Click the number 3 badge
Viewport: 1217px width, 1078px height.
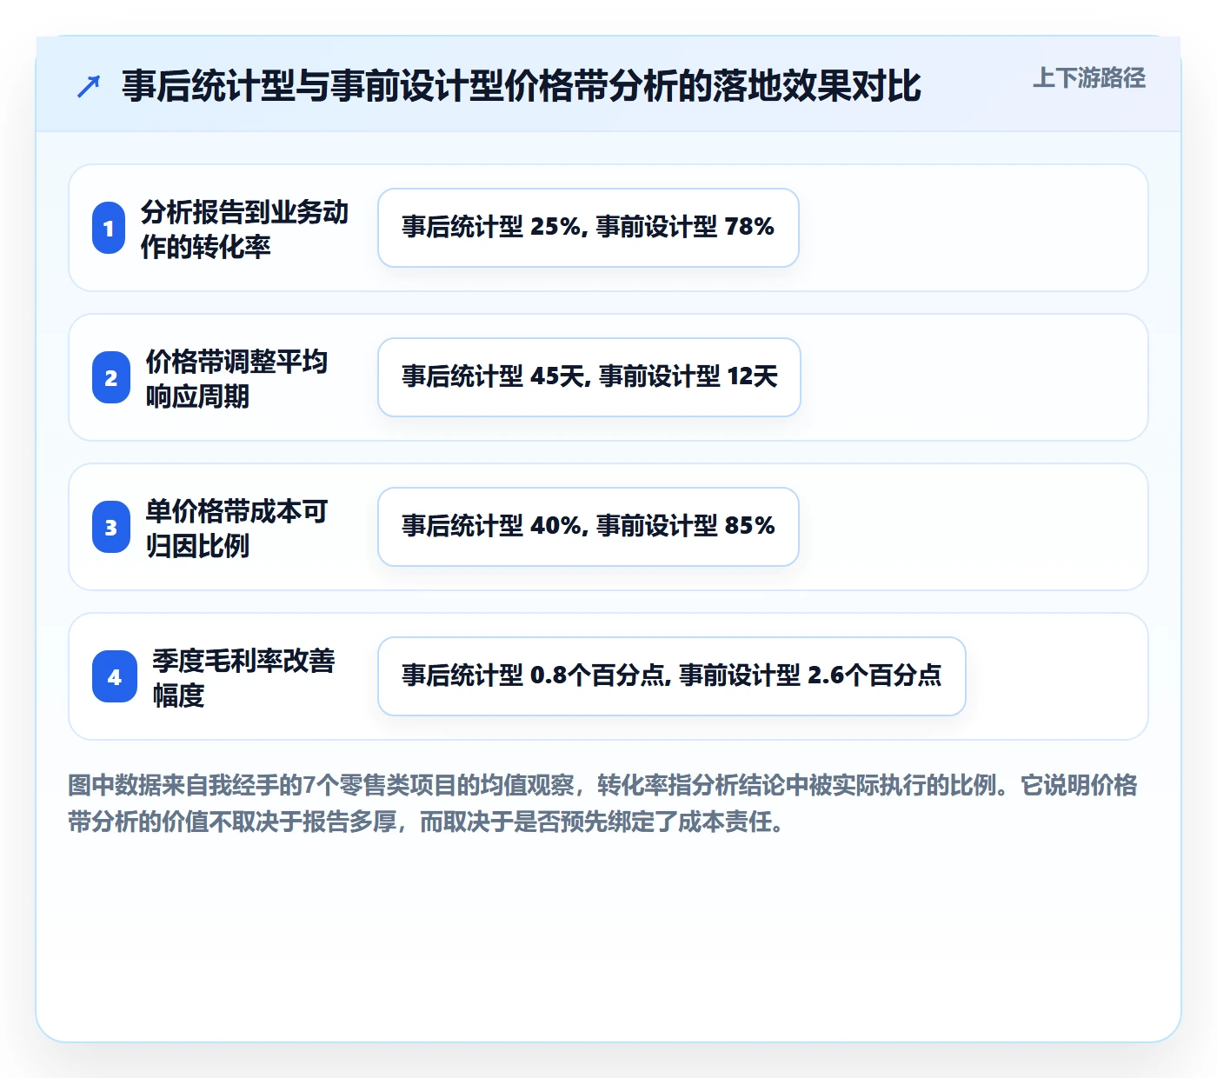tap(111, 527)
